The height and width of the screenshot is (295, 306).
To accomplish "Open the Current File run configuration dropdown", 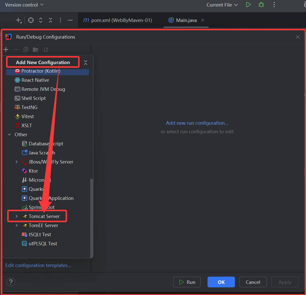I will (222, 5).
